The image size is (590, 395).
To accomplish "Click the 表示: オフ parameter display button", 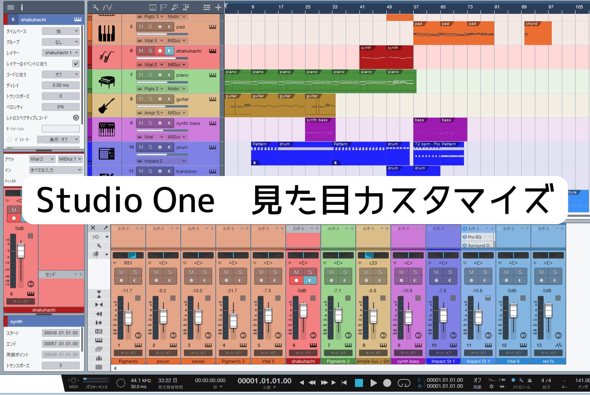I will click(x=61, y=139).
